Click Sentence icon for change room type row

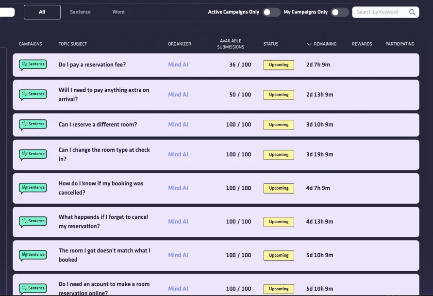(x=33, y=155)
